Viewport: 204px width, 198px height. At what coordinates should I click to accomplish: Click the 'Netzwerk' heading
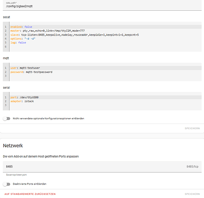coord(13,146)
